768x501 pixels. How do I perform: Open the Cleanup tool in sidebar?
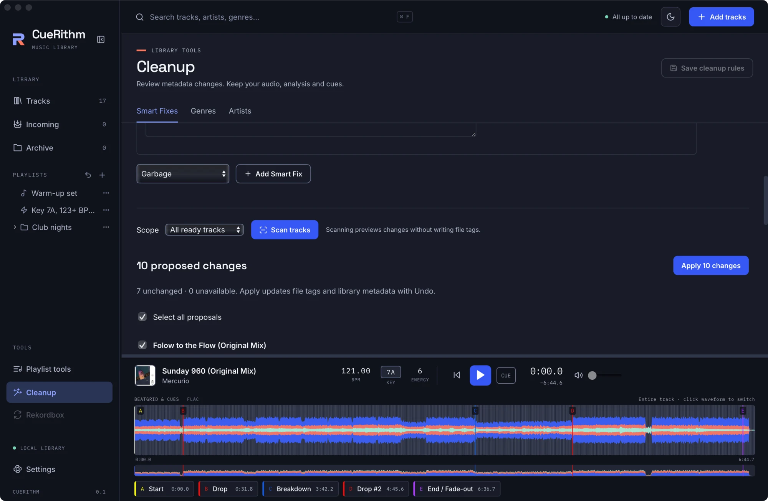tap(60, 392)
